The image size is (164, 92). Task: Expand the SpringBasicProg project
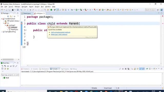coord(2,32)
